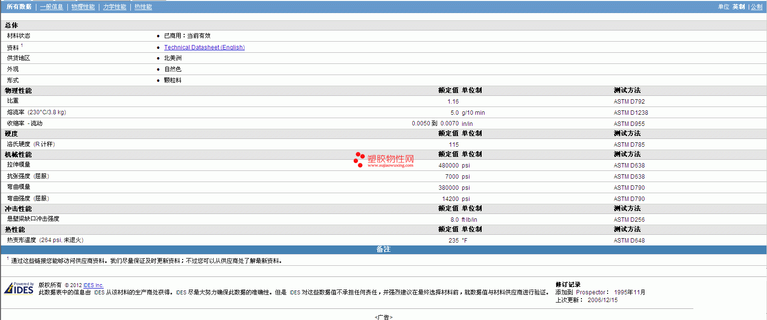This screenshot has width=767, height=320.
Task: Click ASTM D648 test method
Action: 629,241
